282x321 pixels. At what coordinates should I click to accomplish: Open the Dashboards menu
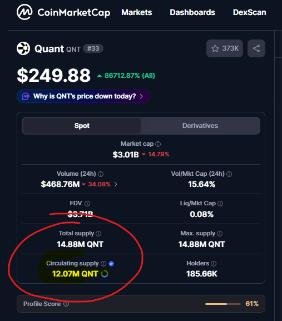192,12
